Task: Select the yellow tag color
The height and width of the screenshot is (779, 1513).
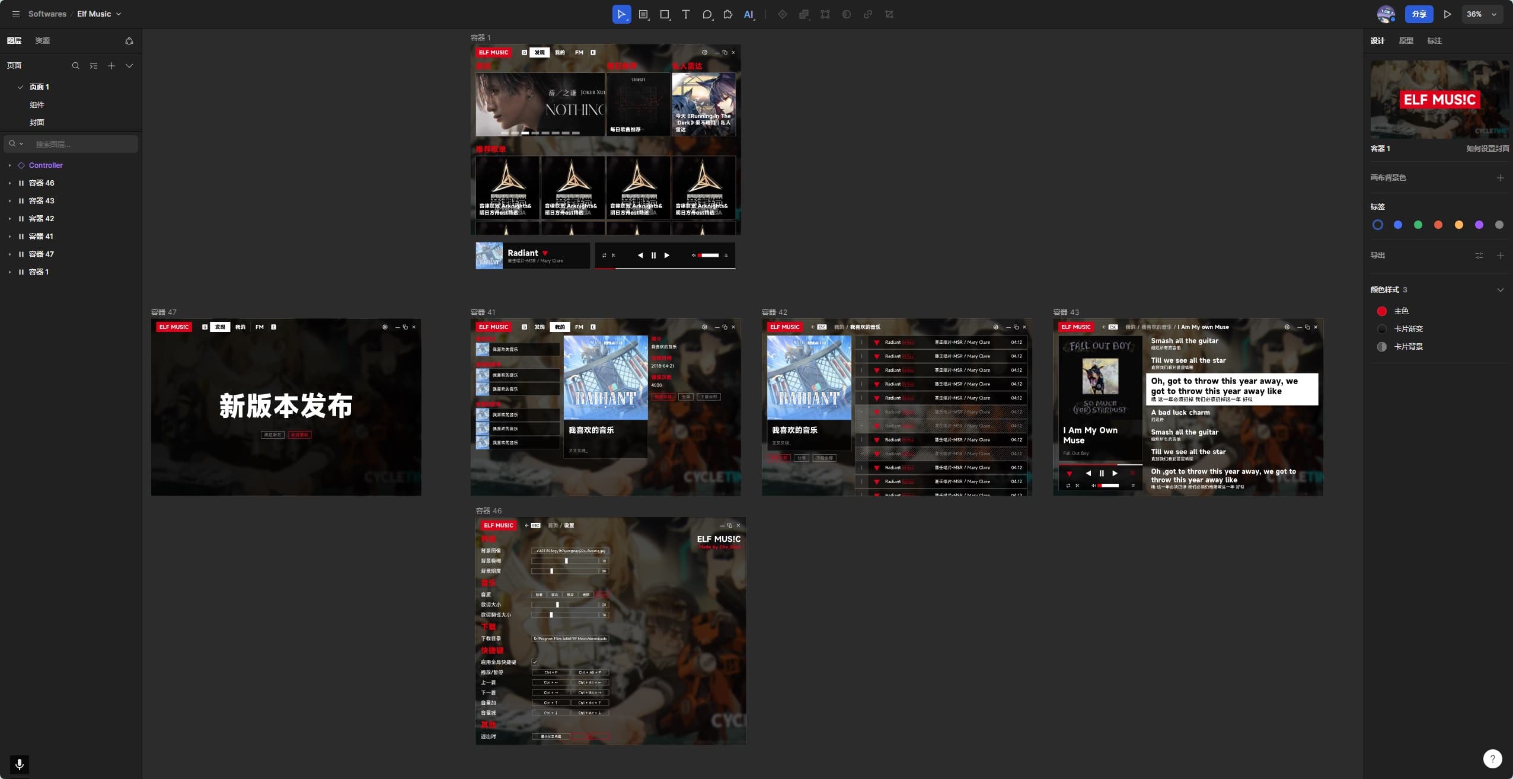Action: pos(1458,225)
